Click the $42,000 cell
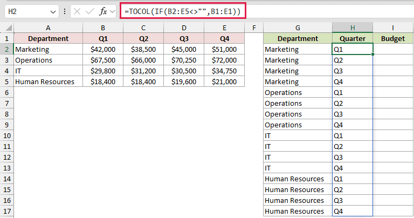The image size is (414, 218). [103, 50]
